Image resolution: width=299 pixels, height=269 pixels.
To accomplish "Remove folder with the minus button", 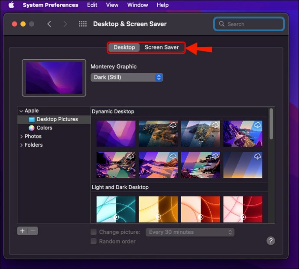I will click(33, 231).
